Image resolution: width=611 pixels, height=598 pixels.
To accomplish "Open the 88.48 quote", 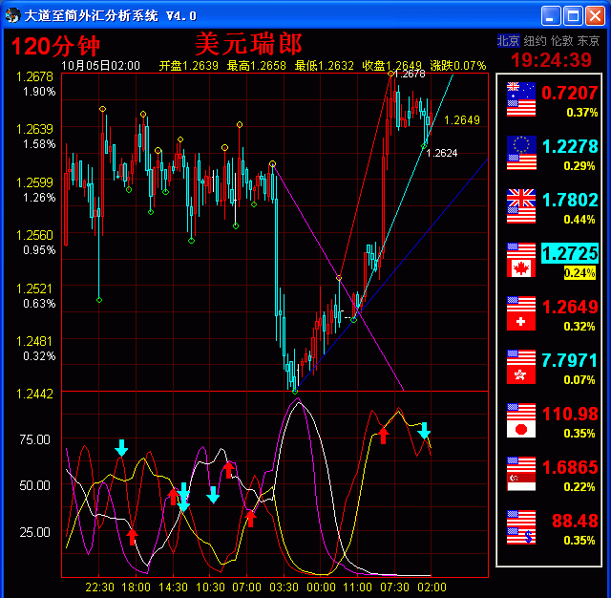I will [575, 521].
